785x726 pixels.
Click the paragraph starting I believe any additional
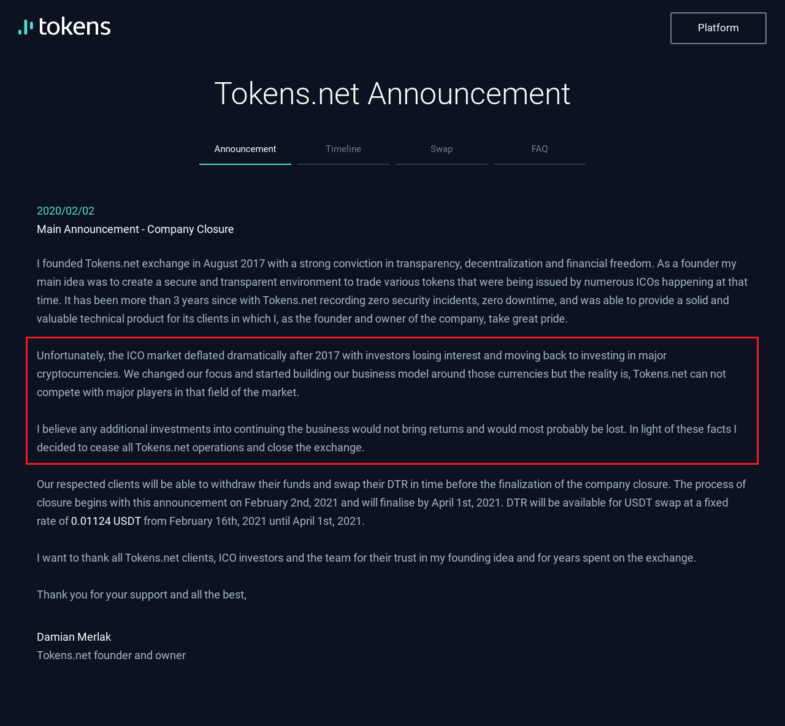click(386, 438)
